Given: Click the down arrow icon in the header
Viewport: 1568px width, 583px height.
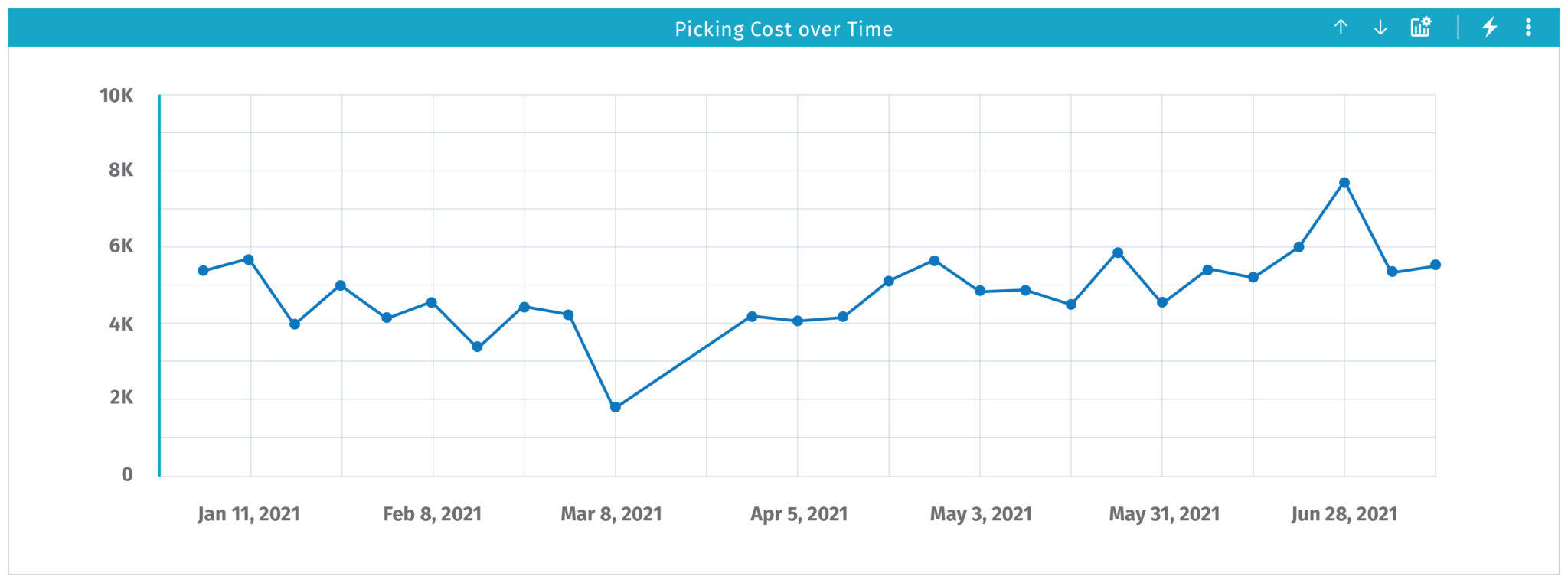Looking at the screenshot, I should pos(1380,28).
